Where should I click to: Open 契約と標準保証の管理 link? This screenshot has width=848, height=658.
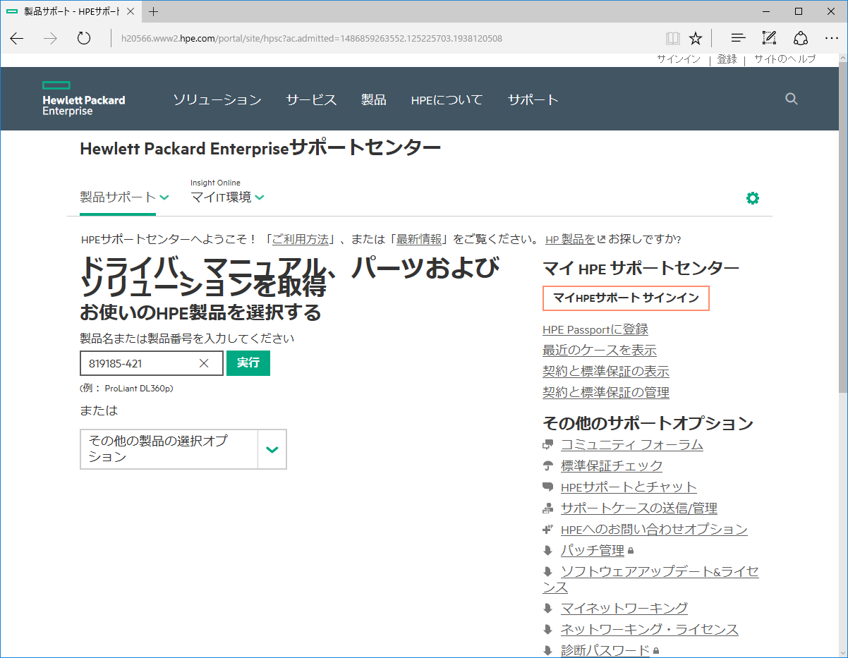pos(606,393)
